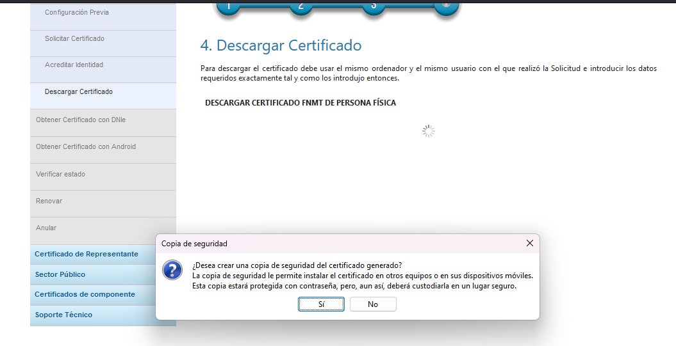Expand Certificados de componente section
This screenshot has height=346, width=676.
point(85,294)
